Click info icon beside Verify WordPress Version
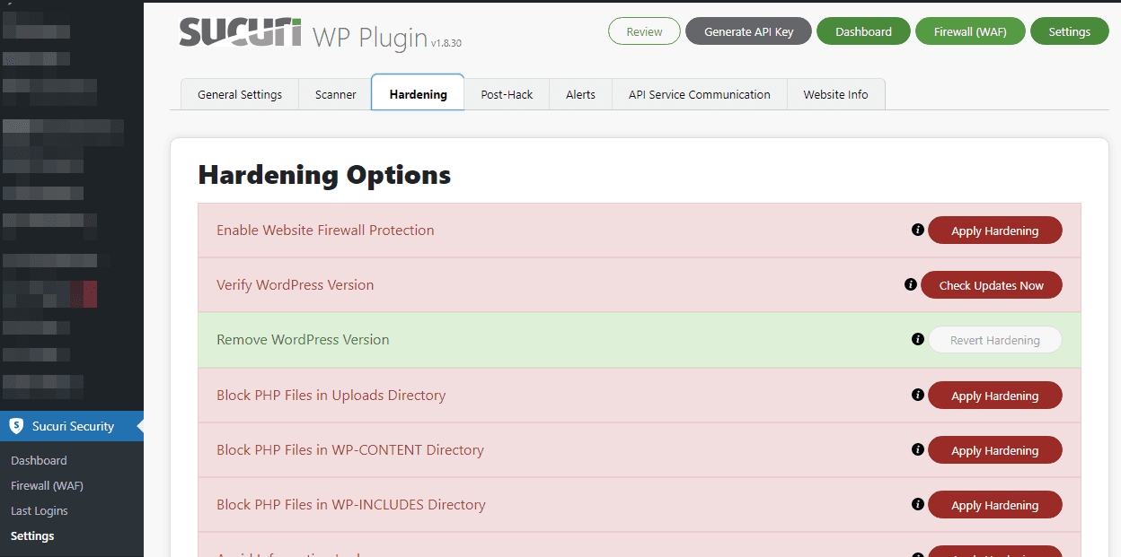The width and height of the screenshot is (1121, 557). tap(911, 285)
